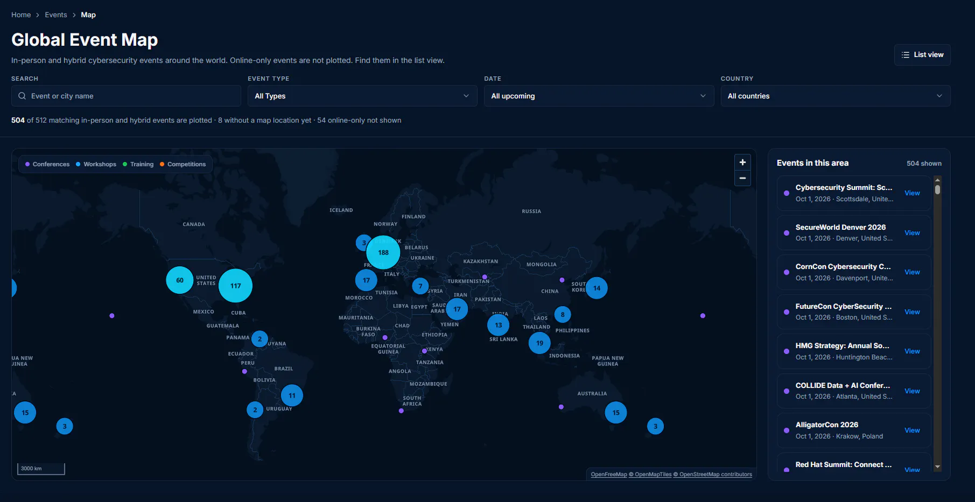Image resolution: width=975 pixels, height=502 pixels.
Task: Switch to List view
Action: [922, 55]
